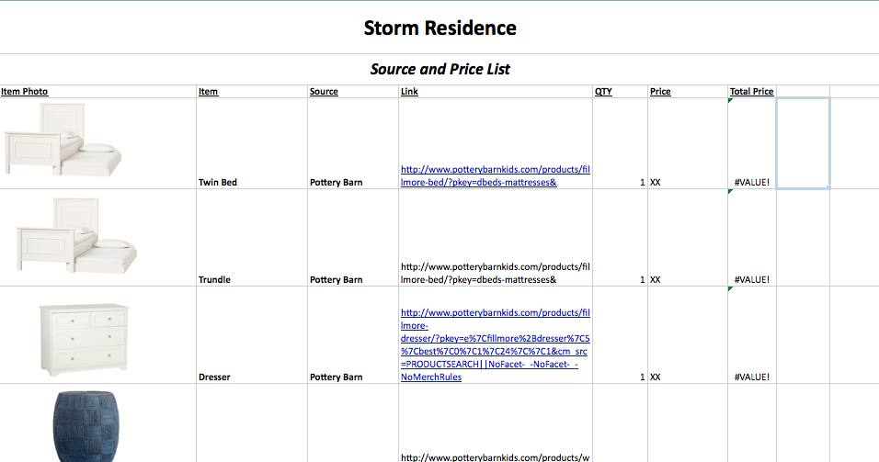This screenshot has width=879, height=462.
Task: Click the error indicator triangle in Dresser total
Action: coord(730,289)
